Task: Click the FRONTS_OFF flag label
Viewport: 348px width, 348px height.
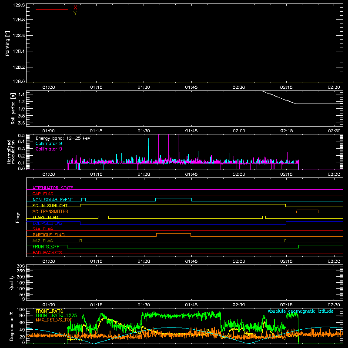Action: [46, 247]
